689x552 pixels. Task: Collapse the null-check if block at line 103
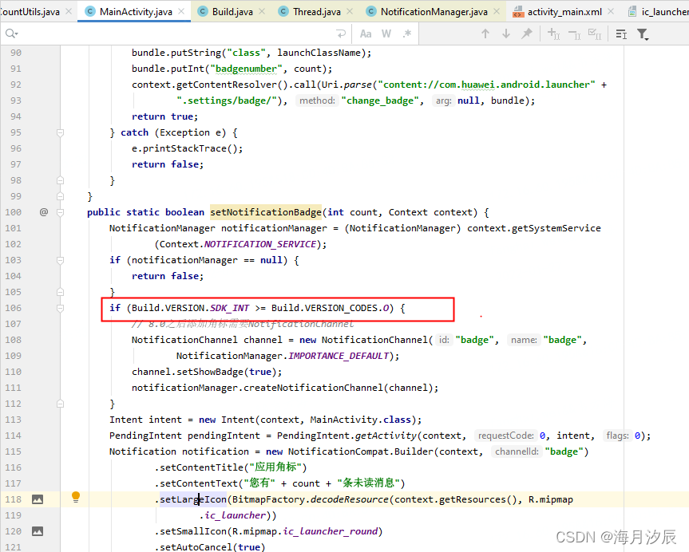coord(60,260)
